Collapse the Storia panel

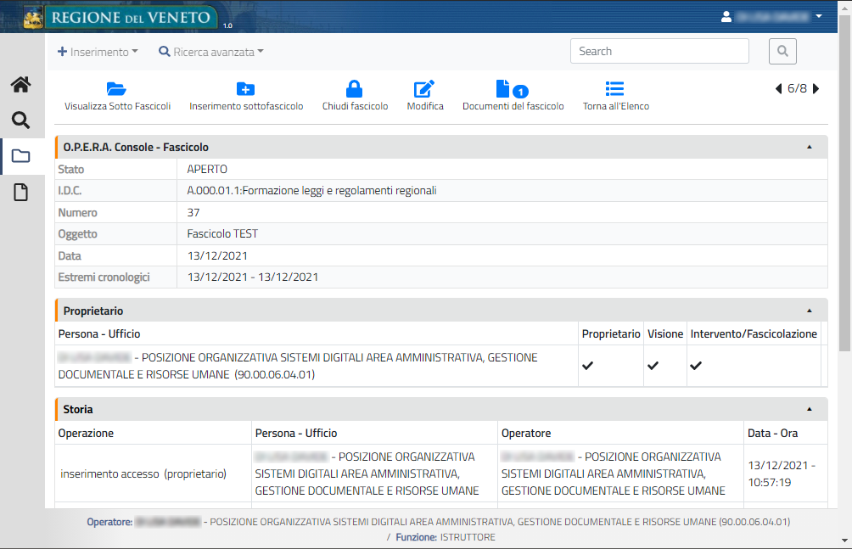[809, 409]
